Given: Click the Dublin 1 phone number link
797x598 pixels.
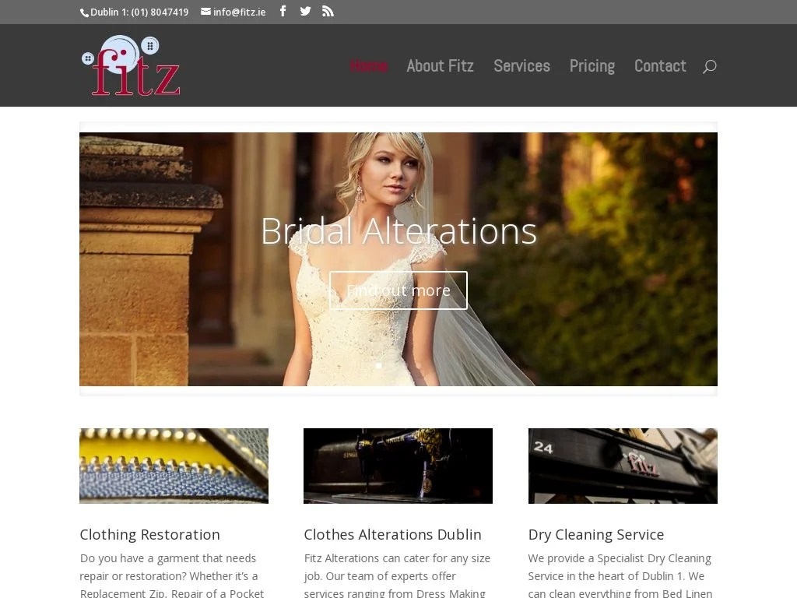Looking at the screenshot, I should click(139, 12).
